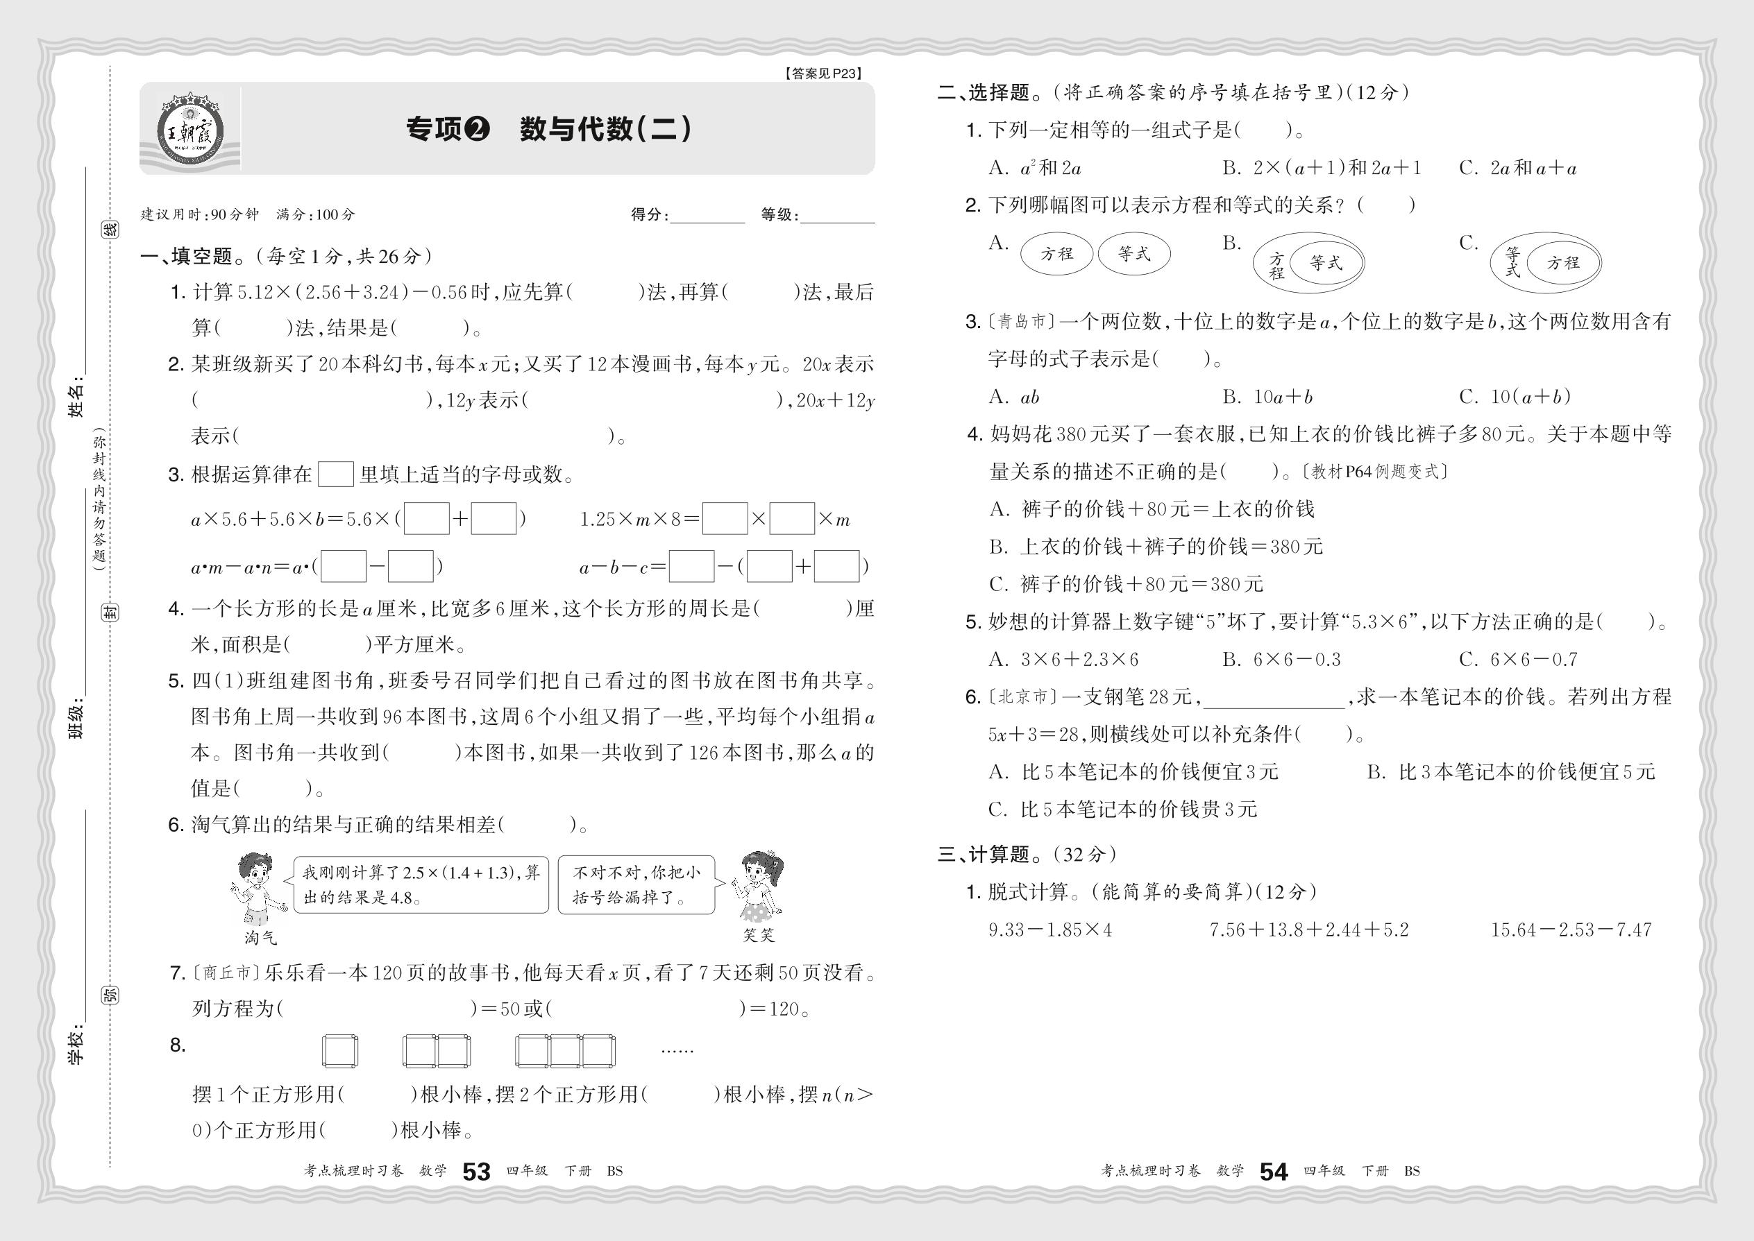Click the single matchstick square figure
Viewport: 1754px width, 1241px height.
coord(339,1052)
